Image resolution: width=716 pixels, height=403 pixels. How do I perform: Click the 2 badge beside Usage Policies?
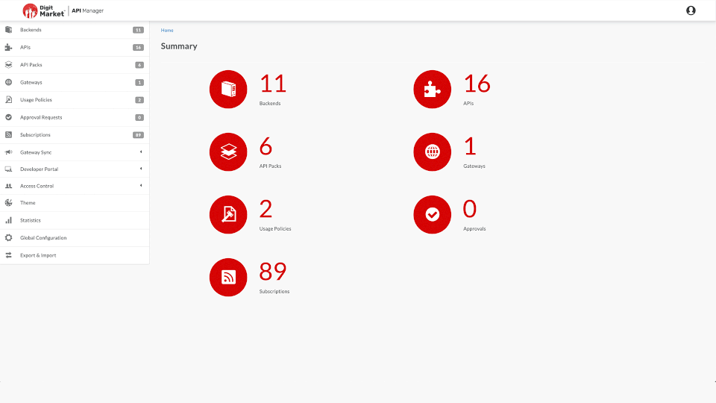139,99
